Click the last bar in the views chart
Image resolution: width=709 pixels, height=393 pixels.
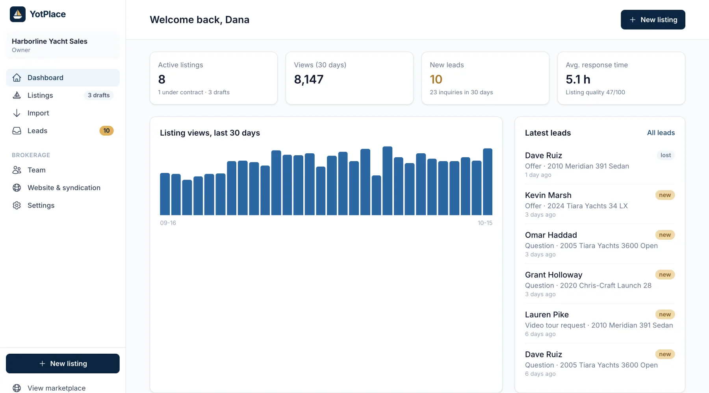click(488, 182)
